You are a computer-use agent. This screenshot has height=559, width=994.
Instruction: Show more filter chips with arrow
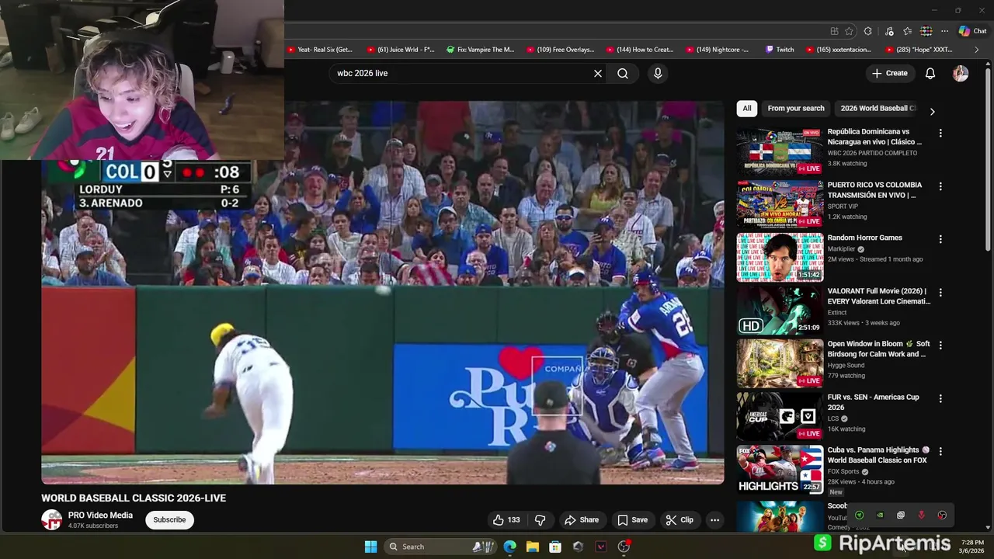[x=932, y=111]
